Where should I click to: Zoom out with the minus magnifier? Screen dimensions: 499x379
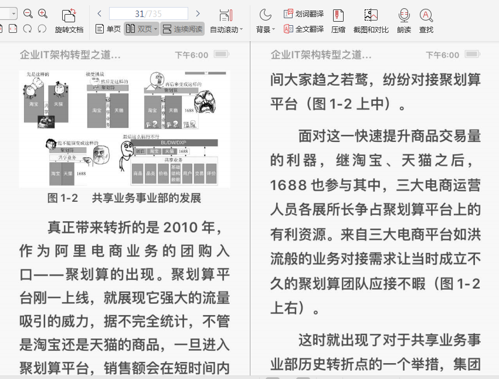pyautogui.click(x=28, y=13)
